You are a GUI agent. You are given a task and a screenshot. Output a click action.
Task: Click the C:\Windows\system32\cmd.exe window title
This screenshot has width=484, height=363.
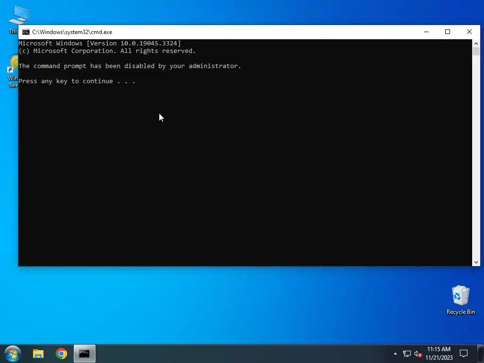tap(72, 32)
